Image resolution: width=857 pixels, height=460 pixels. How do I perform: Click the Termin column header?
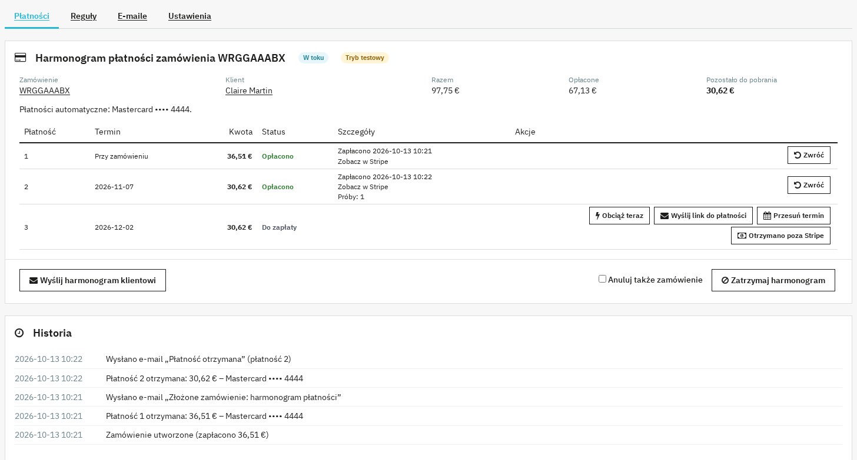(x=108, y=132)
